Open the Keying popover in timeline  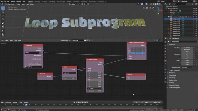click(x=15, y=102)
